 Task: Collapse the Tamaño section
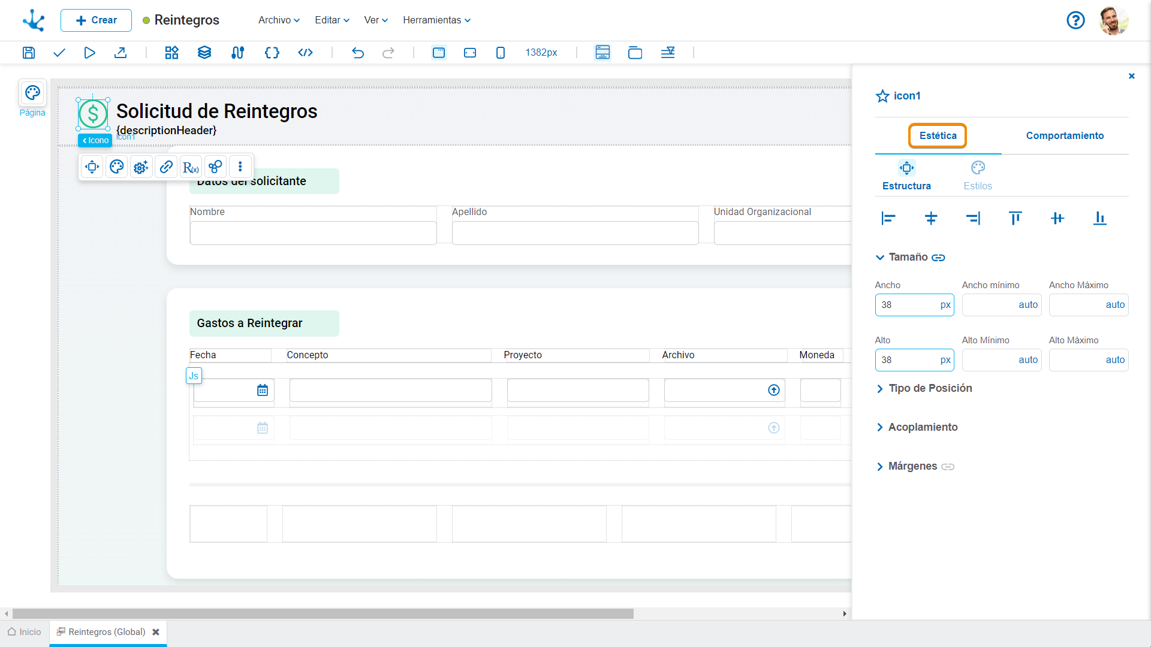(880, 258)
